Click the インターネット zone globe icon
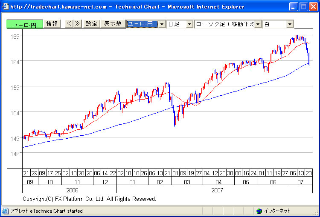This screenshot has height=217, width=320. (x=259, y=211)
